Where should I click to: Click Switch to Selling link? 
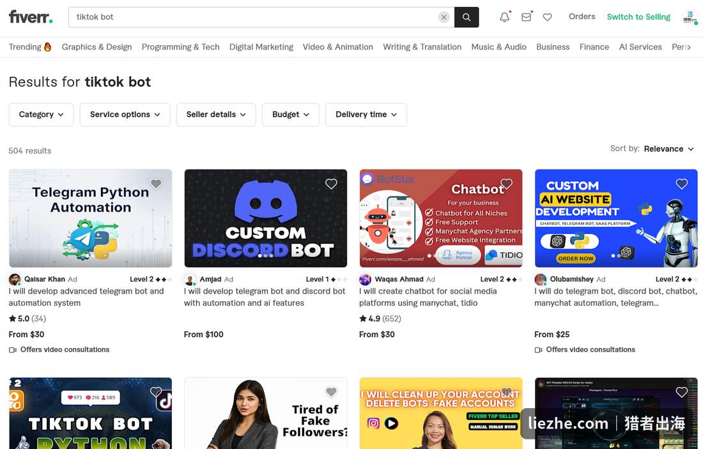639,17
